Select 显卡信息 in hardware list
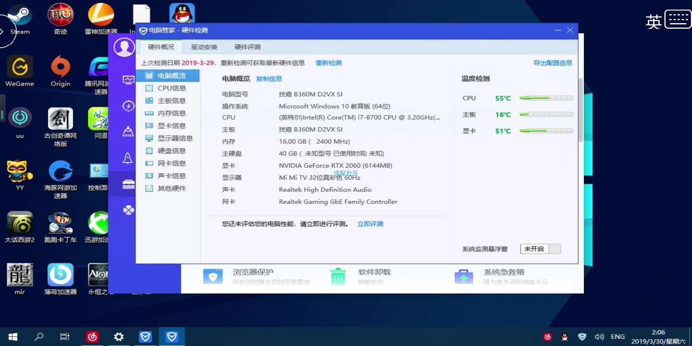The image size is (692, 346). [x=168, y=125]
